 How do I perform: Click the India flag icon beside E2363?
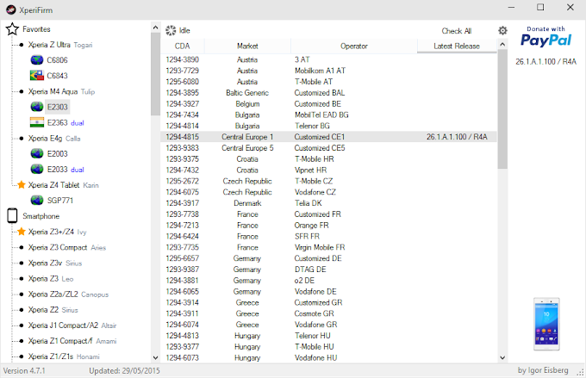[36, 122]
